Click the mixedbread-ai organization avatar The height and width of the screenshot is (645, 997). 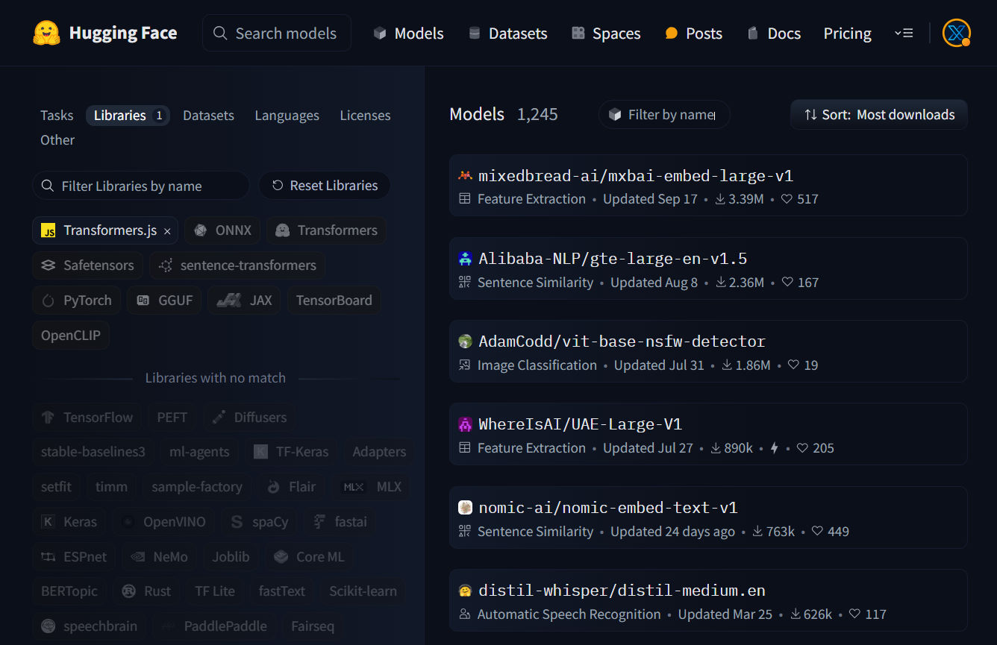point(465,176)
